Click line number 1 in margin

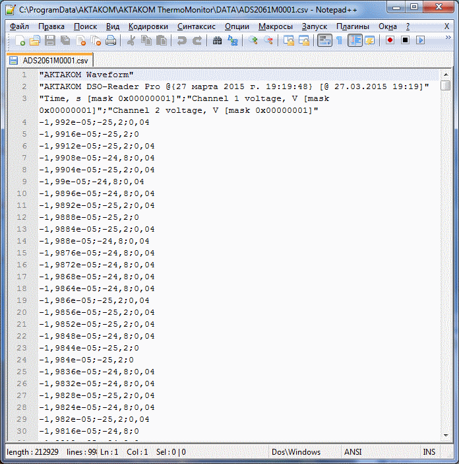pyautogui.click(x=24, y=75)
